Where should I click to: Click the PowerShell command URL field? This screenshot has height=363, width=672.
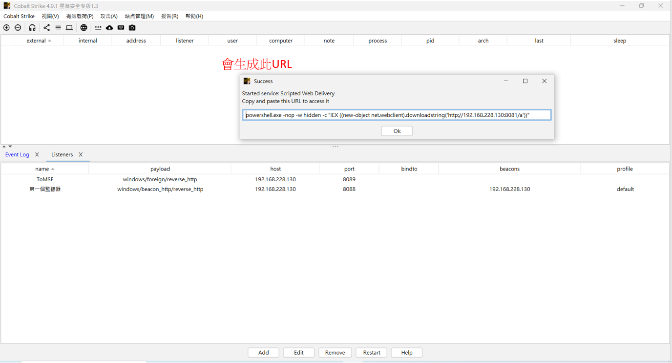pyautogui.click(x=397, y=115)
